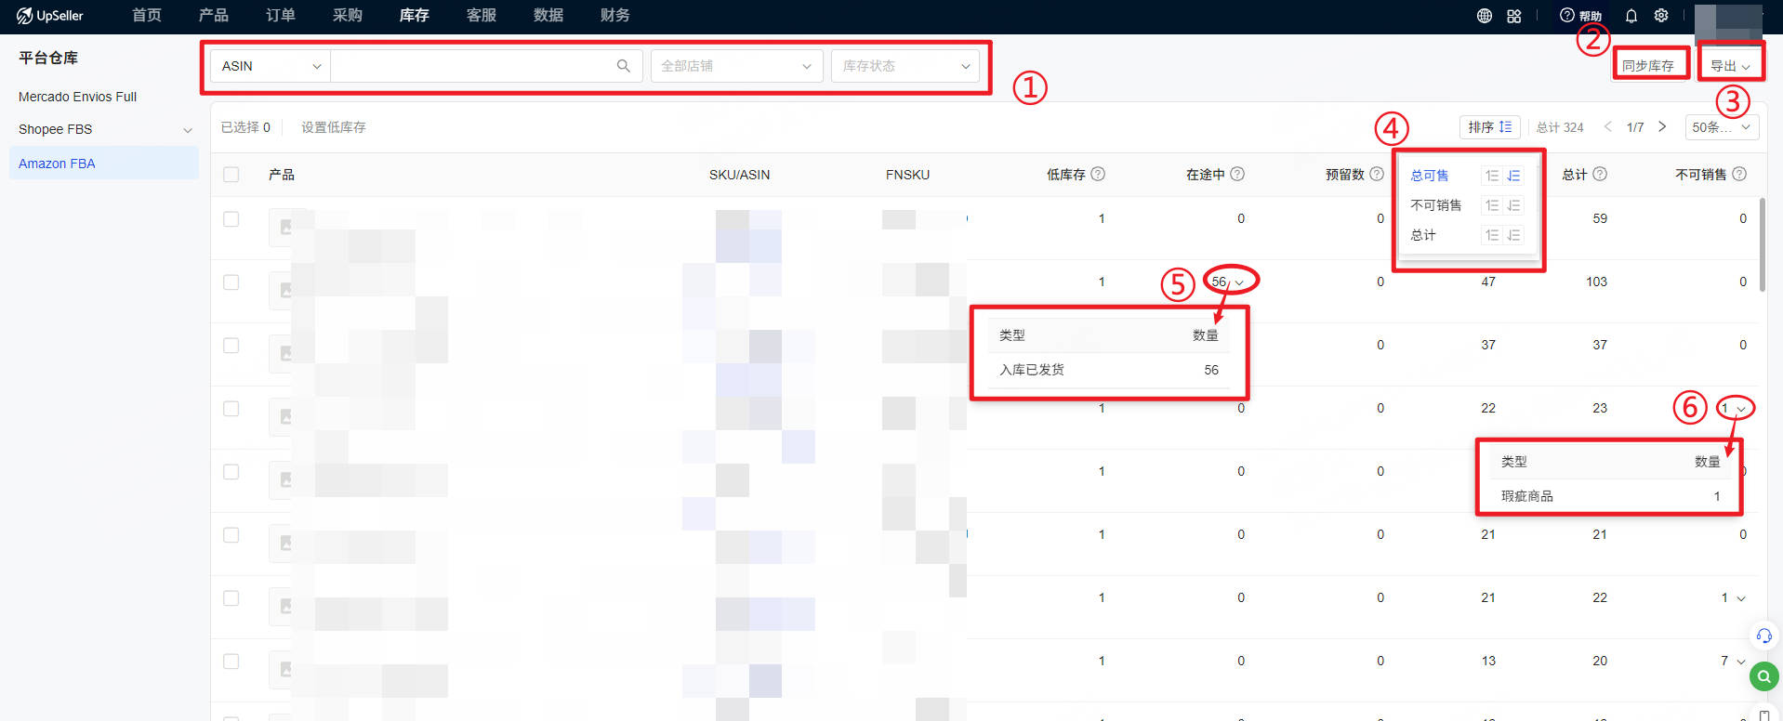The image size is (1783, 721).
Task: Open the notifications bell
Action: tap(1631, 16)
